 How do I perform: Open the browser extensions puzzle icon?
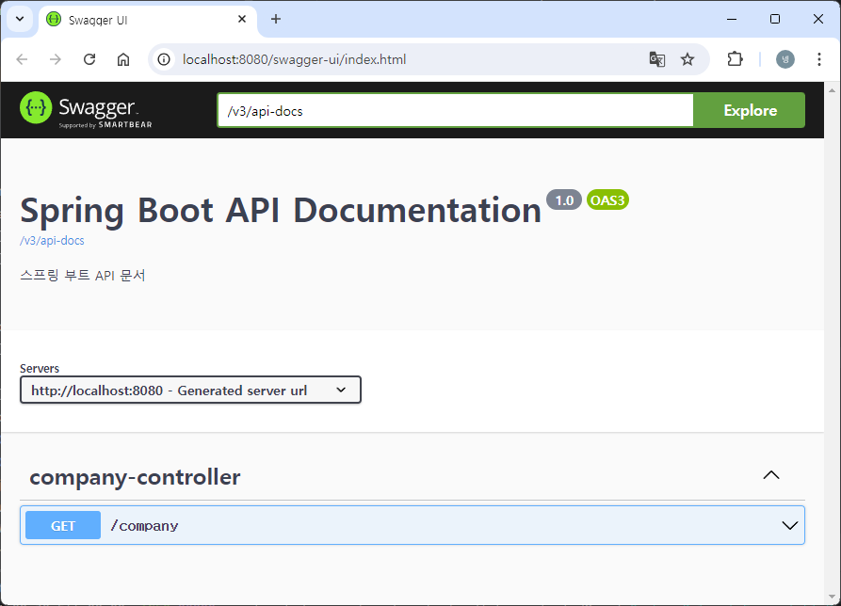tap(735, 59)
